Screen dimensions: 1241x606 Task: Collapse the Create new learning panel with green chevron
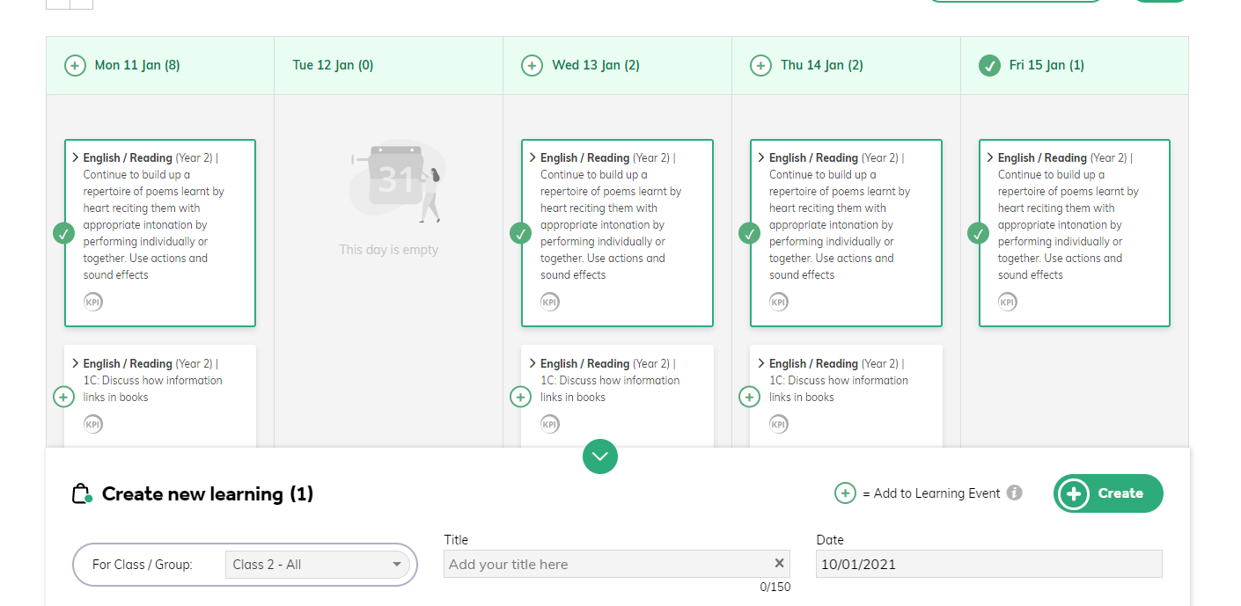click(600, 456)
